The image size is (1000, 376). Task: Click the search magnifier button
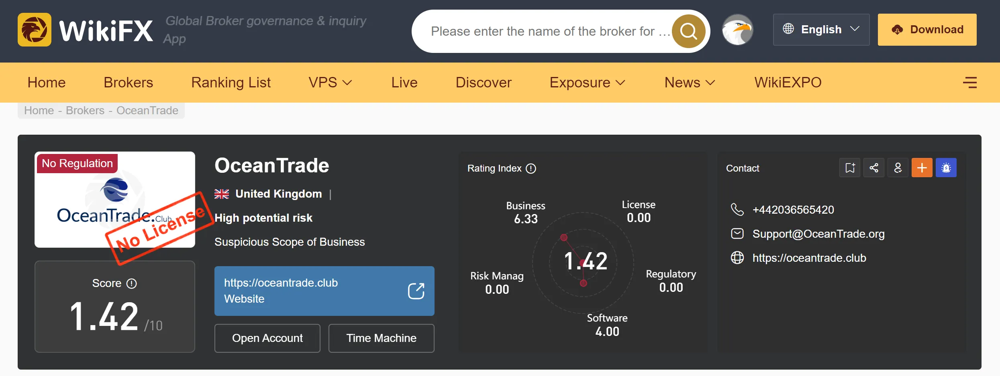click(x=689, y=31)
